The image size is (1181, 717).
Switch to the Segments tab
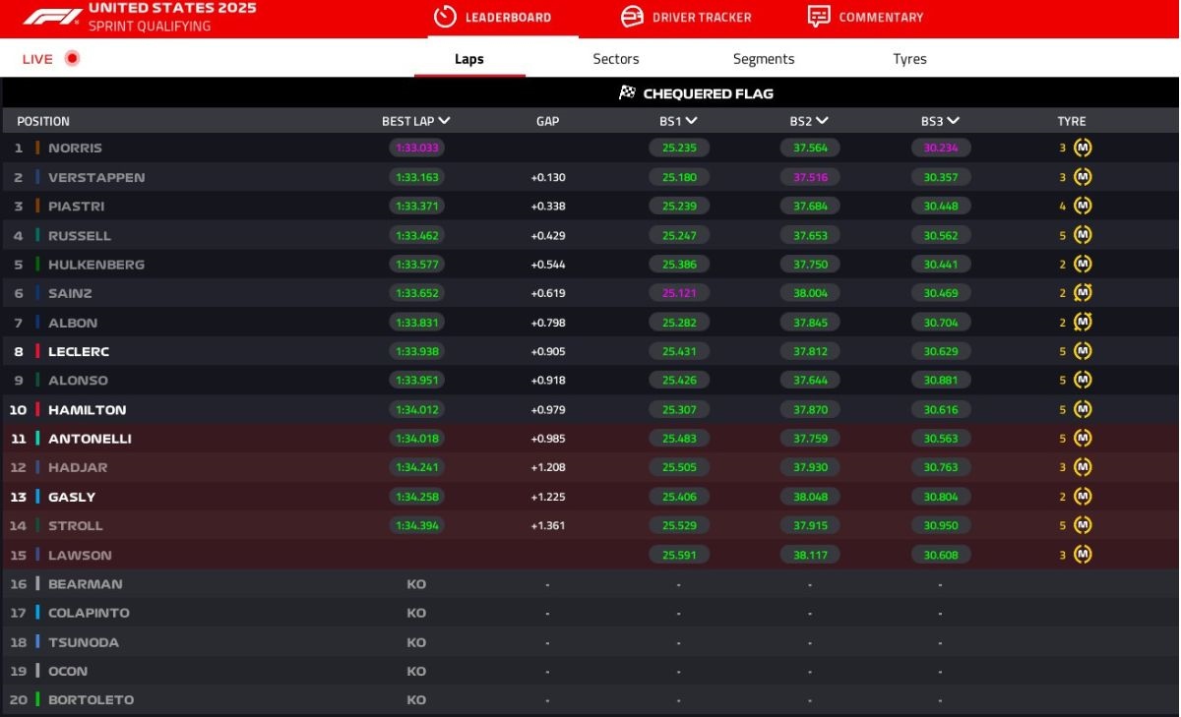[x=764, y=59]
